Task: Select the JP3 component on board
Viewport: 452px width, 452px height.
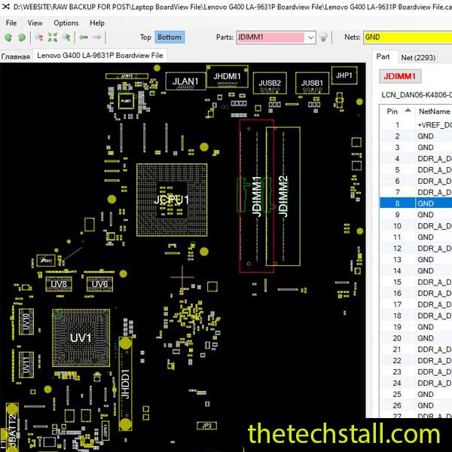Action: click(206, 426)
